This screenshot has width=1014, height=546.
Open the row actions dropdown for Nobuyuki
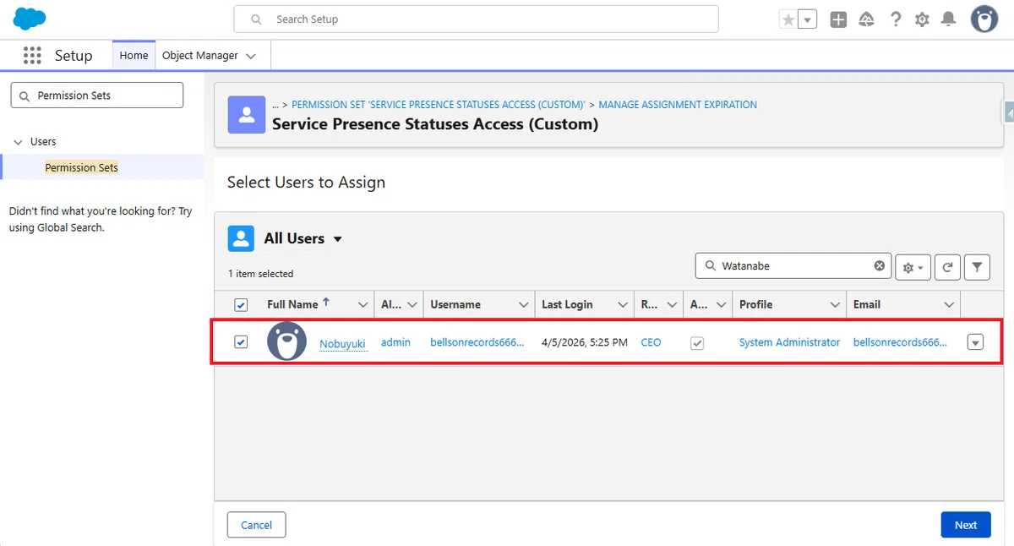pos(976,342)
